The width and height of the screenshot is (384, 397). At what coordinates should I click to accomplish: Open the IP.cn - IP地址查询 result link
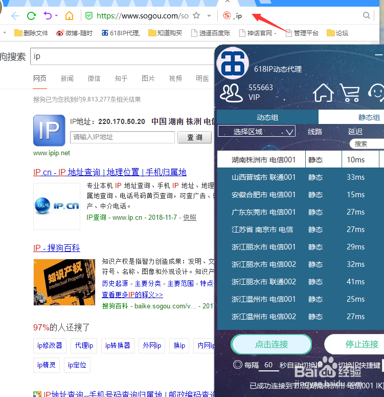point(110,172)
